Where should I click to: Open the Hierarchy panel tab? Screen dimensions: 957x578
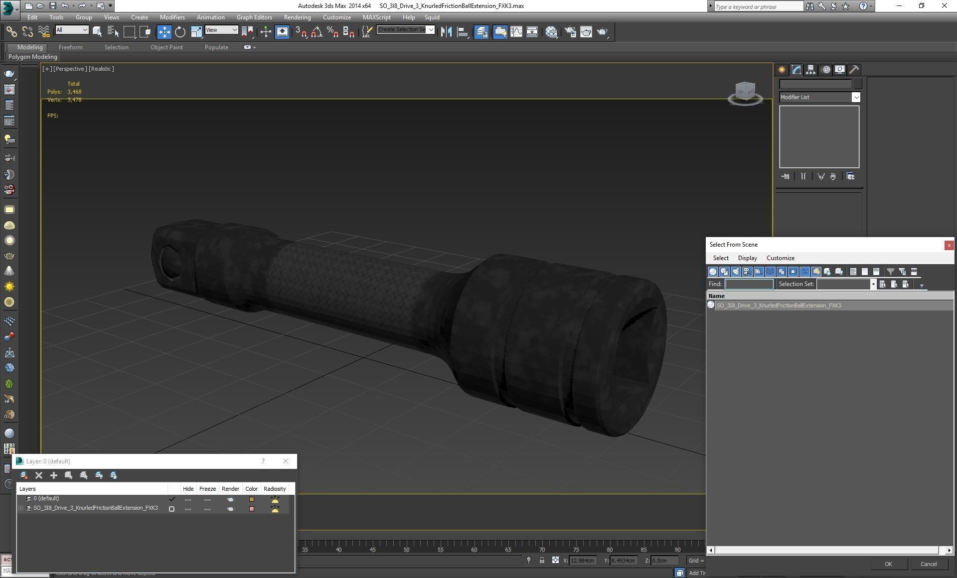[811, 70]
